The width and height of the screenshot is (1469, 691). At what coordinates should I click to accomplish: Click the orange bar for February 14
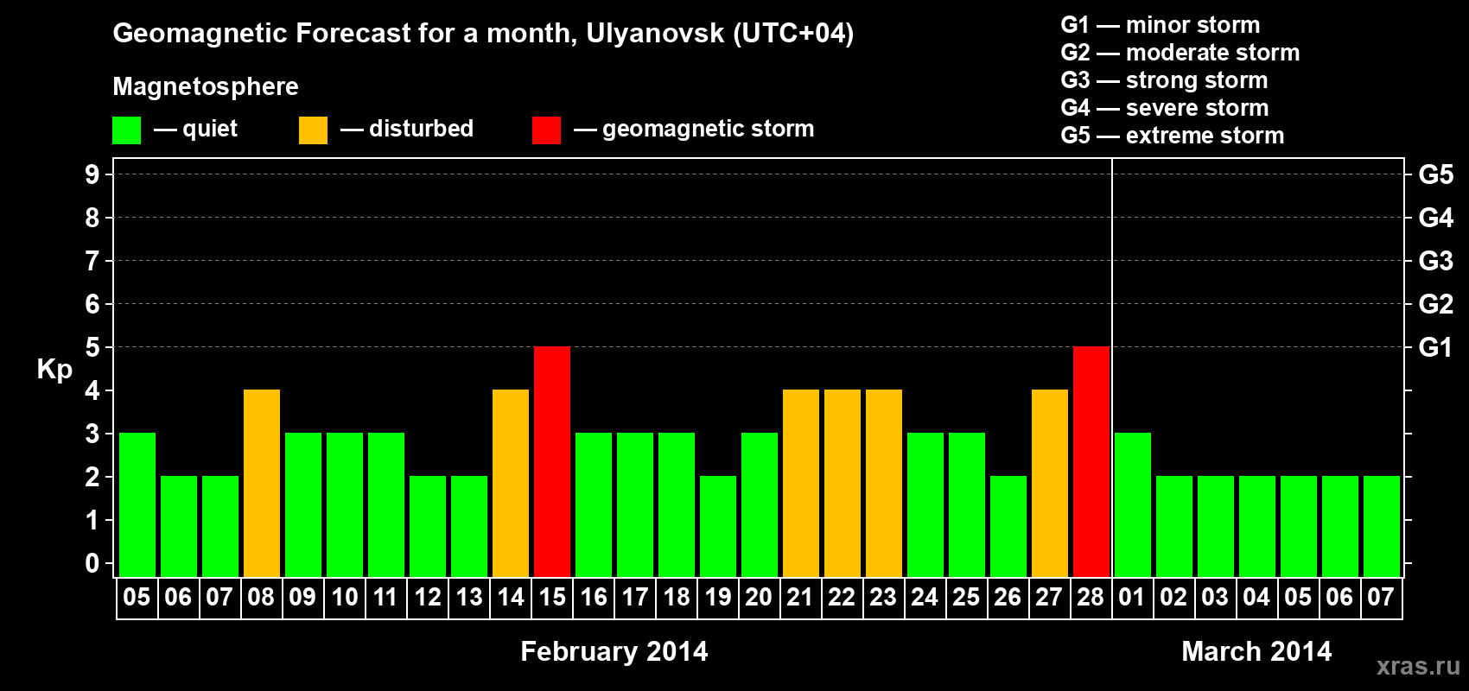pos(511,484)
